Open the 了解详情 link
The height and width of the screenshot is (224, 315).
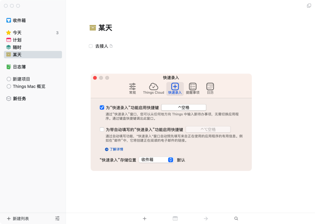point(114,149)
